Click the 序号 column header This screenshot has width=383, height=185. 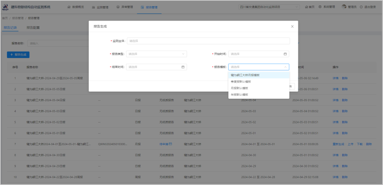[15, 67]
